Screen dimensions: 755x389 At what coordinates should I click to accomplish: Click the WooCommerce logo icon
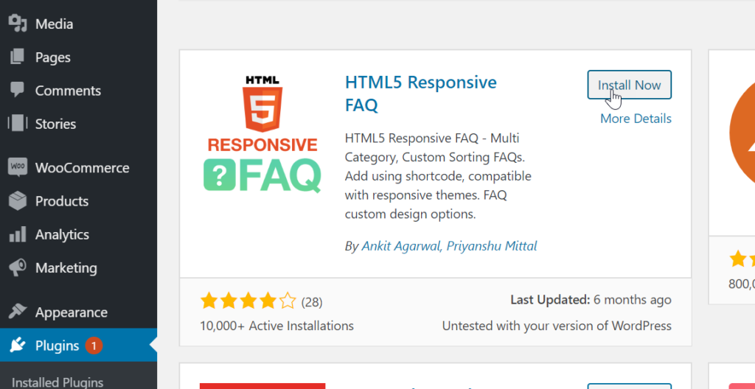pos(18,167)
